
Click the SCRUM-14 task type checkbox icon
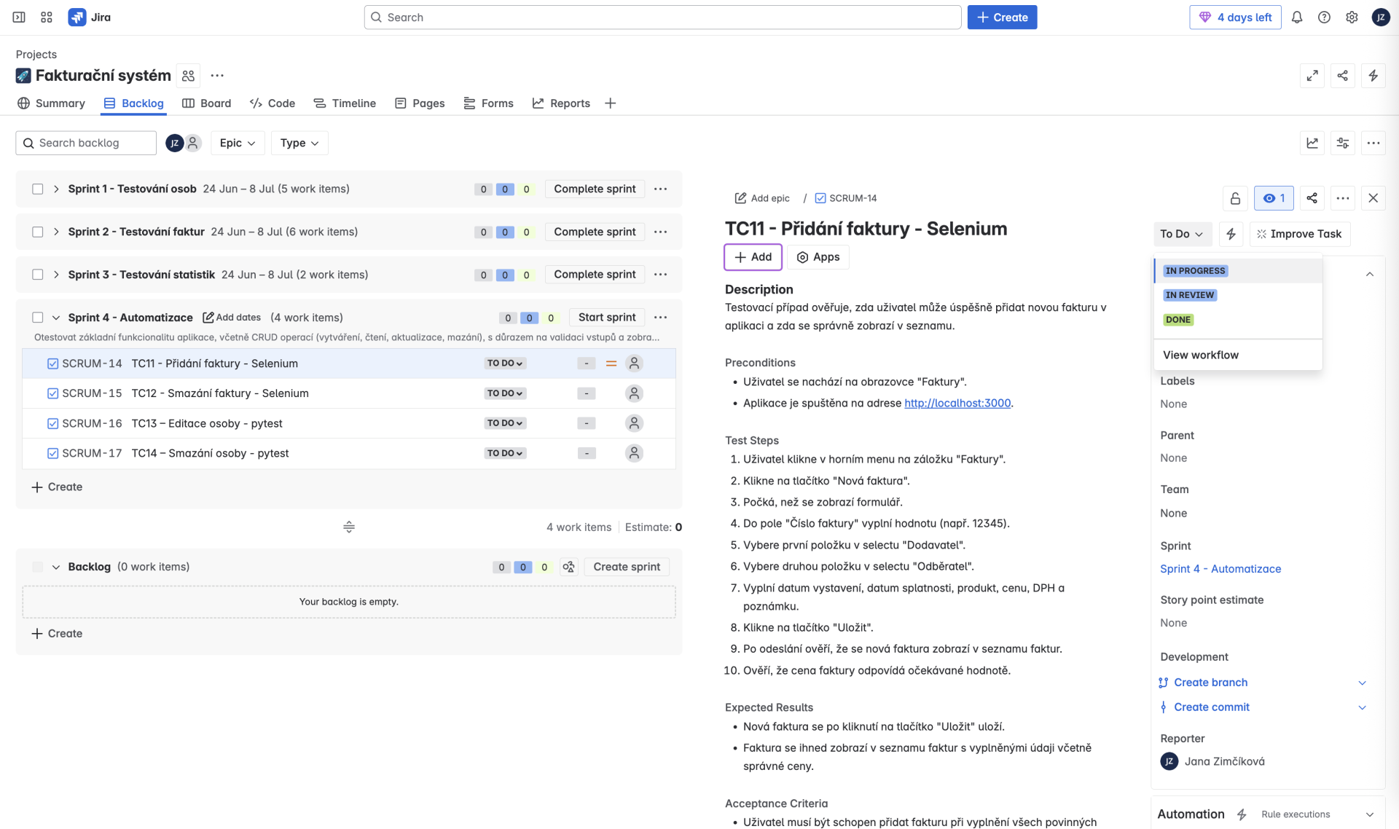pyautogui.click(x=52, y=364)
